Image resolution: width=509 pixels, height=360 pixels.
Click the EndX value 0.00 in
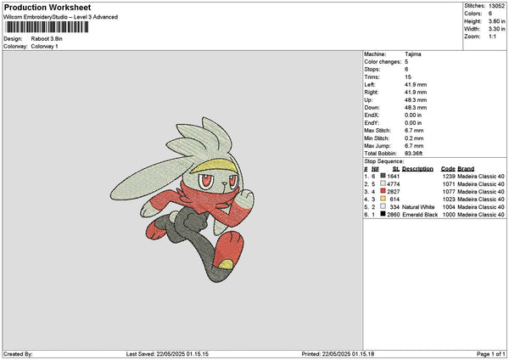(413, 115)
